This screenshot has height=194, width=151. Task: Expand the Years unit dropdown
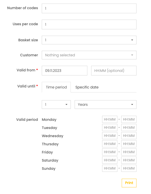[x=105, y=105]
